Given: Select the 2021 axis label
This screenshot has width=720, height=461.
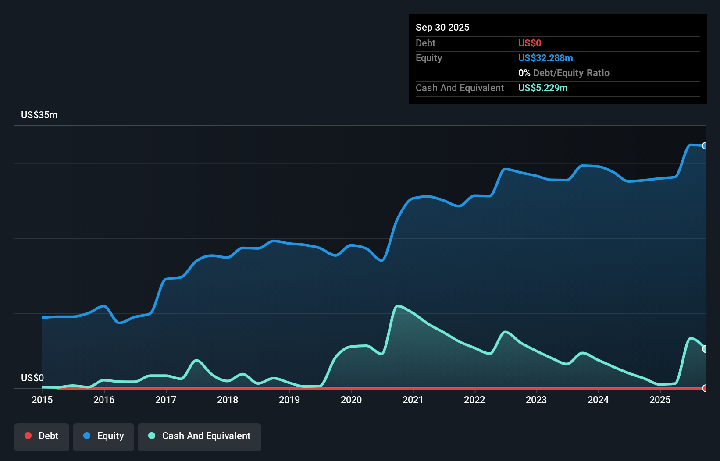Looking at the screenshot, I should coord(413,400).
